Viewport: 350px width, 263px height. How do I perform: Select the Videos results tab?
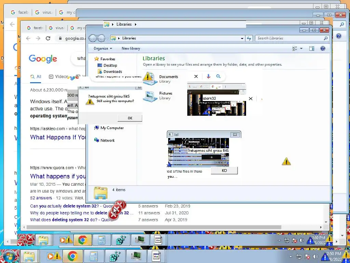(58, 77)
